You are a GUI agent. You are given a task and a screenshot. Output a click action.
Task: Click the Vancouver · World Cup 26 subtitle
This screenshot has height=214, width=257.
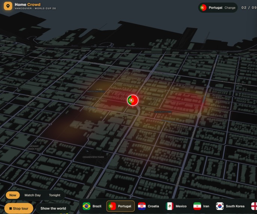(x=35, y=8)
